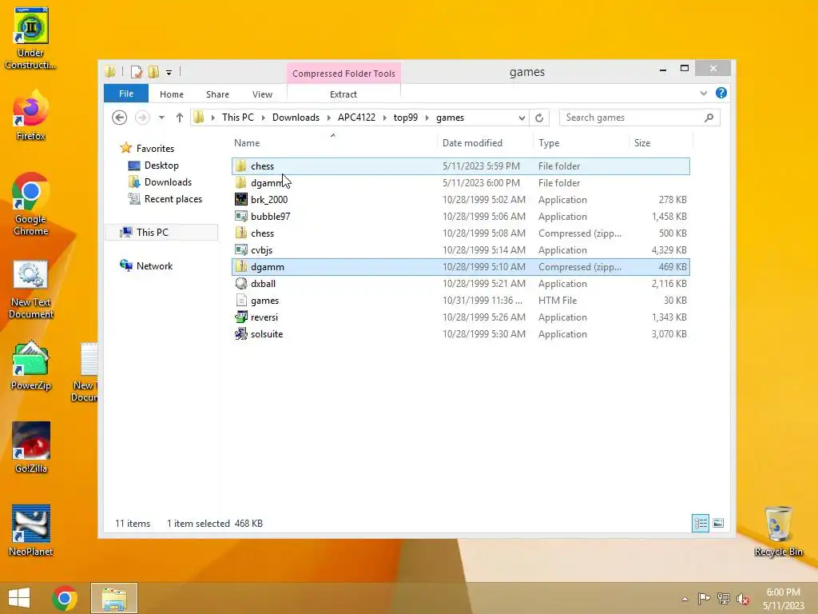Click New Folder quick access icon

(x=153, y=71)
